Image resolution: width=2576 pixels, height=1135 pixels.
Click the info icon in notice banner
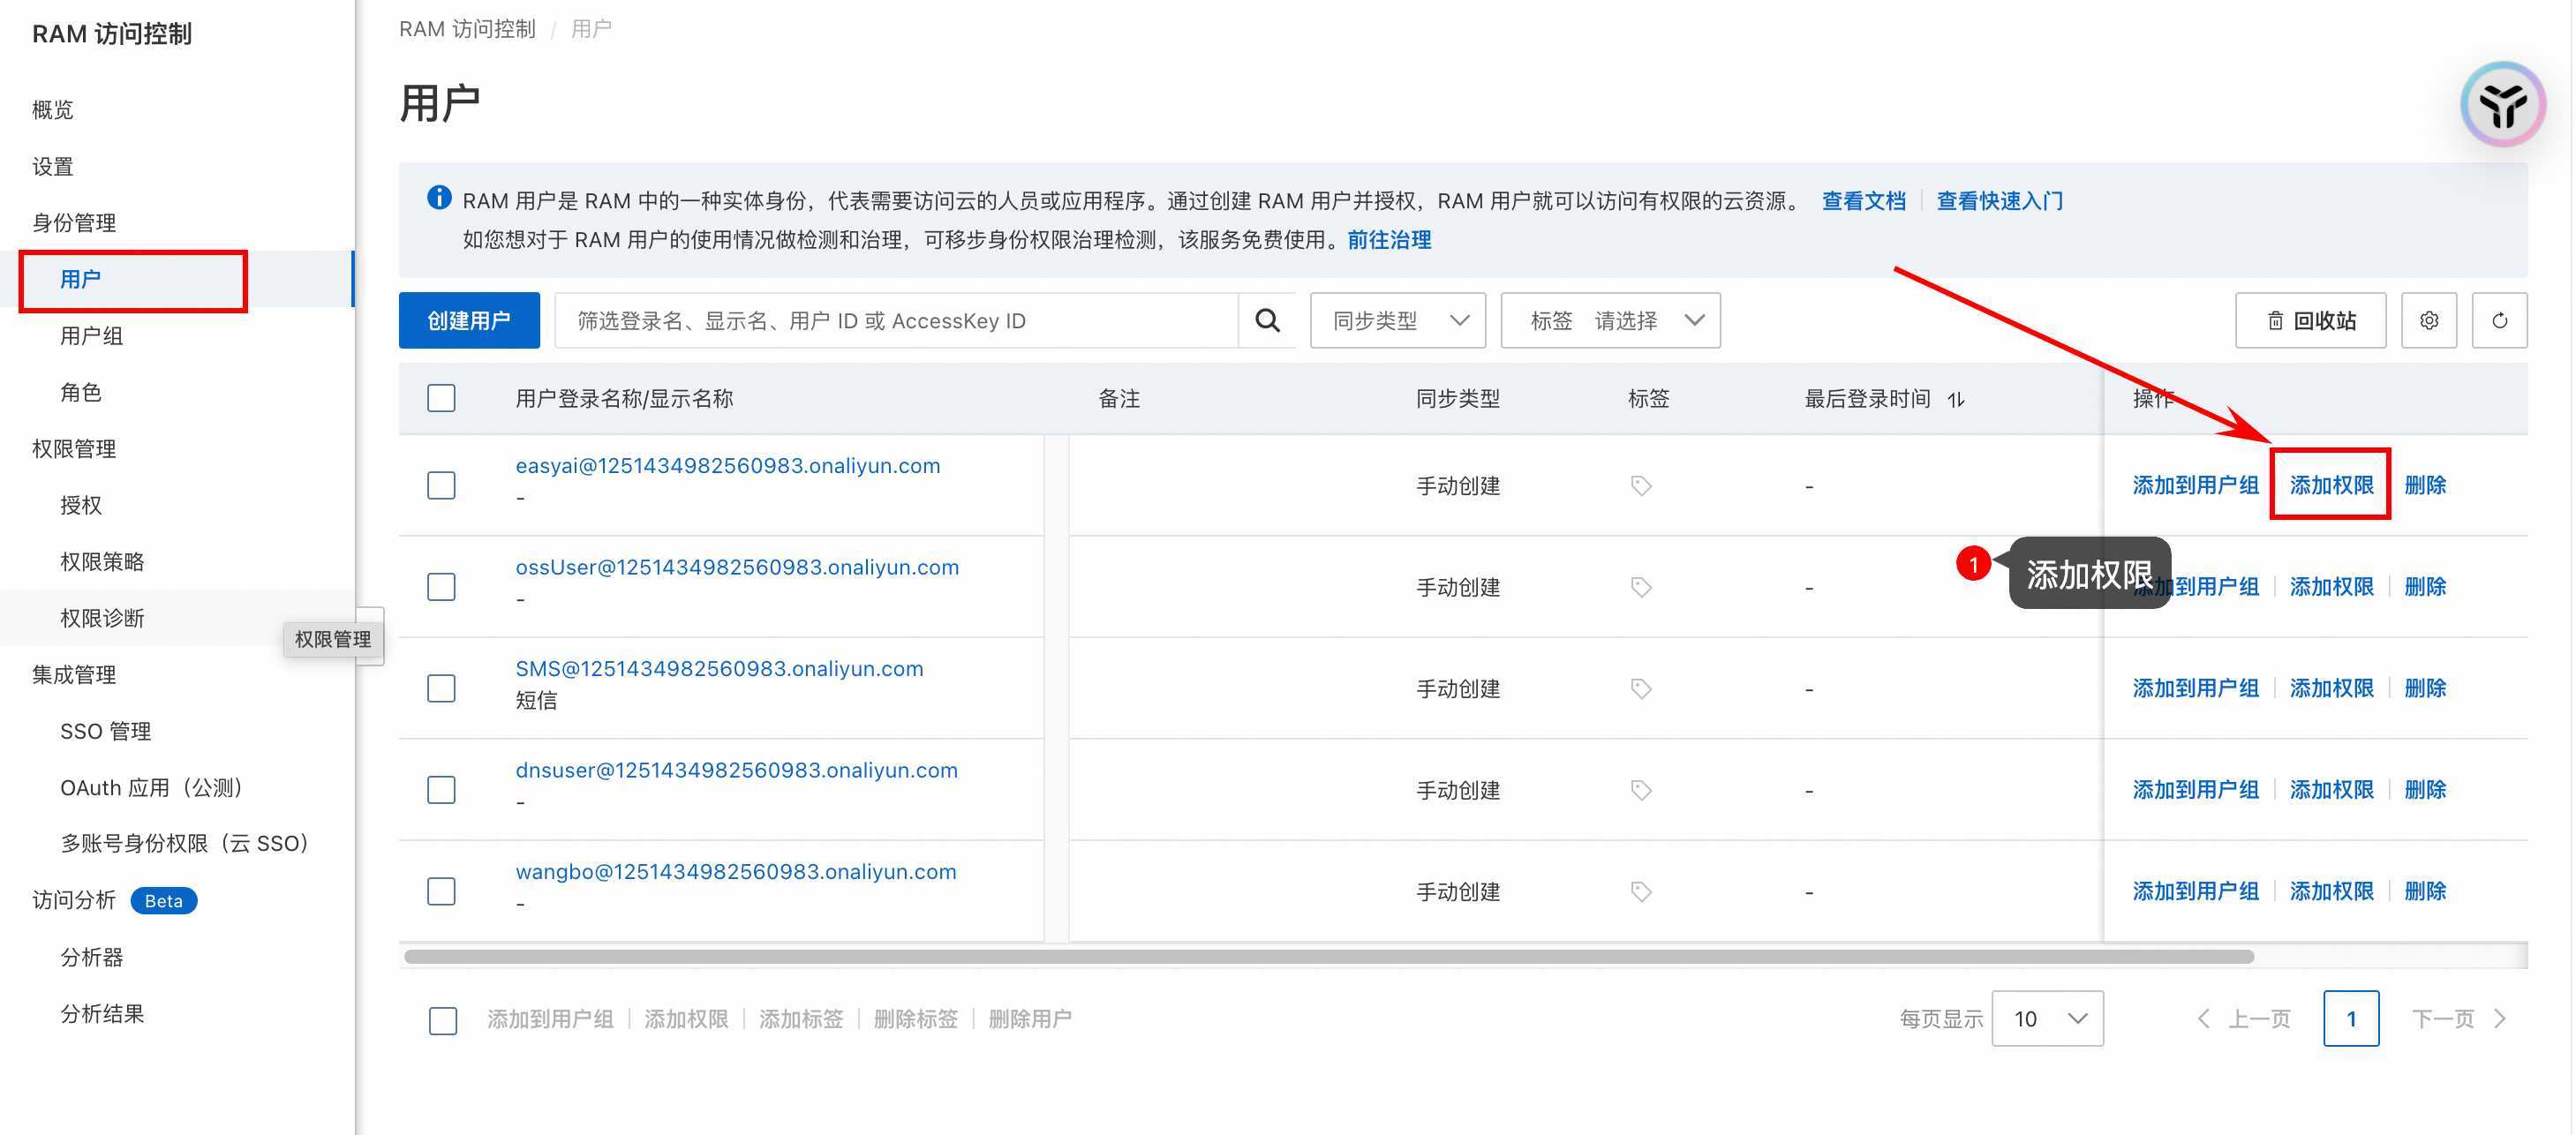point(439,198)
